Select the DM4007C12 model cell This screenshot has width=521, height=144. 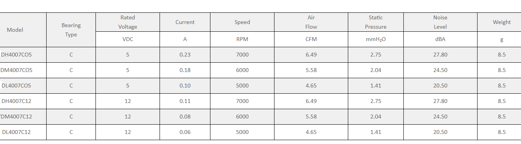(23, 117)
